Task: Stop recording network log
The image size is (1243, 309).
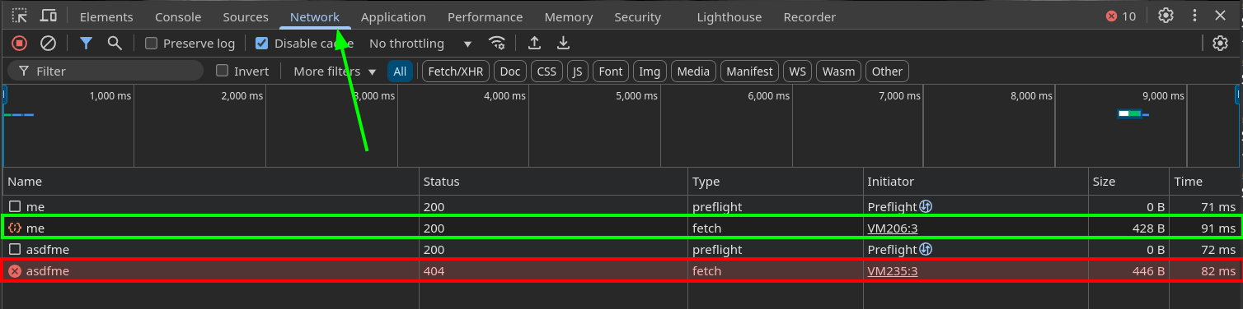Action: (x=19, y=44)
